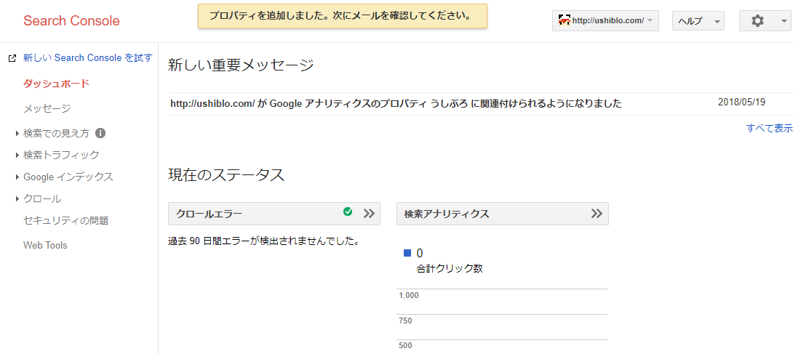The image size is (809, 354).
Task: Expand the 検索での見え方 section
Action: click(x=17, y=134)
